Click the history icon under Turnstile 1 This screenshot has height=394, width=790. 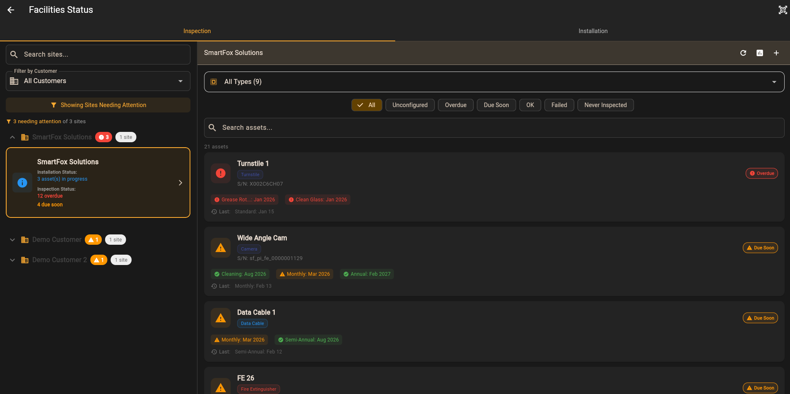pyautogui.click(x=214, y=212)
